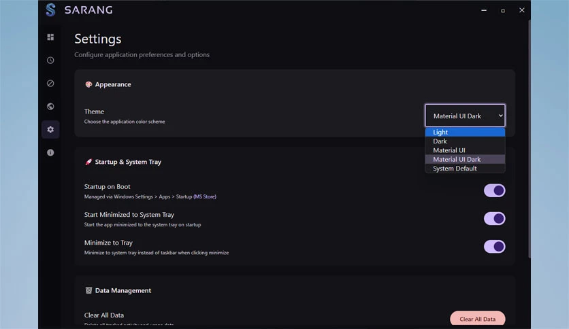This screenshot has height=329, width=569.
Task: Click the Settings page heading
Action: [x=97, y=39]
